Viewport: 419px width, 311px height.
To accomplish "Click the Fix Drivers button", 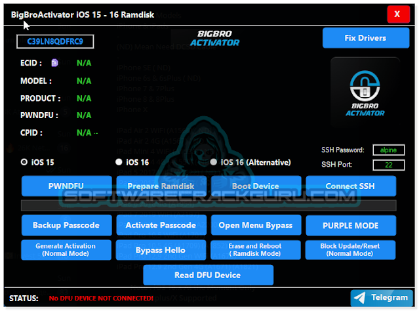I will click(x=365, y=38).
